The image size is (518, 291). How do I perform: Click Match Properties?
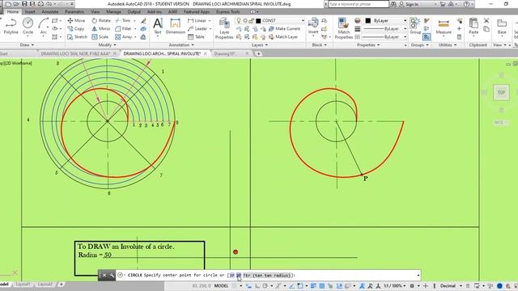pos(343,28)
